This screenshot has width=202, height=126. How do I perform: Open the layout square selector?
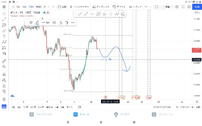pyautogui.click(x=157, y=7)
